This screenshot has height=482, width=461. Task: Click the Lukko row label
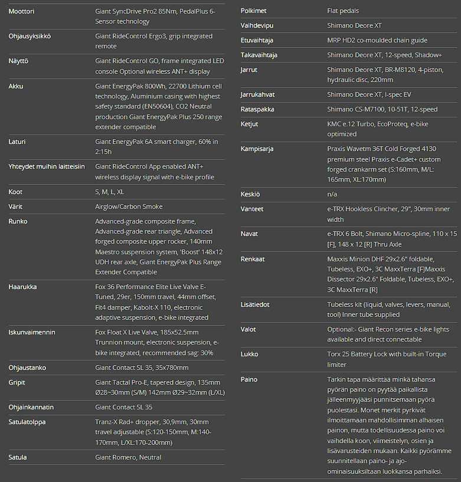[x=249, y=355]
